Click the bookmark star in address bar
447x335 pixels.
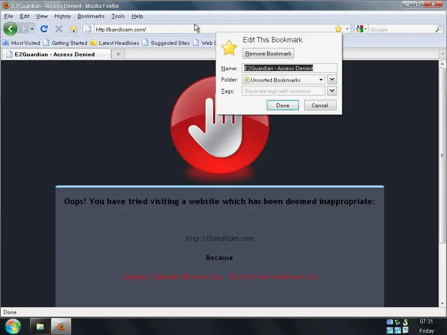[338, 29]
